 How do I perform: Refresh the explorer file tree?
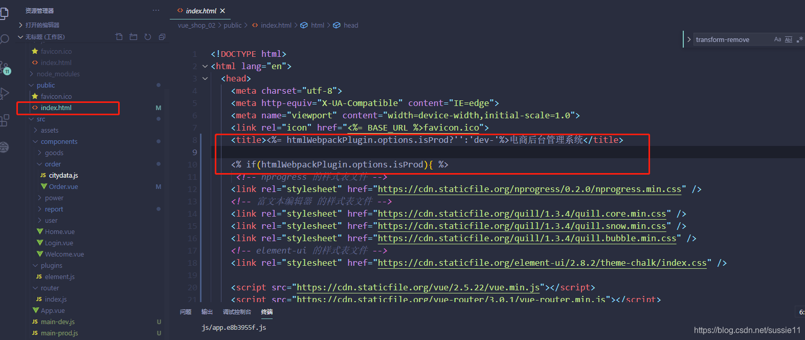148,37
